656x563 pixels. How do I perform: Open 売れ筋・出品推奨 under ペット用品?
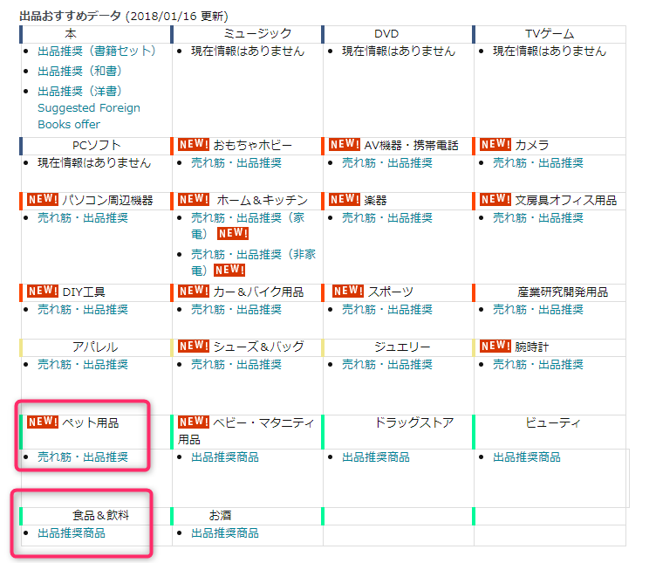(83, 457)
